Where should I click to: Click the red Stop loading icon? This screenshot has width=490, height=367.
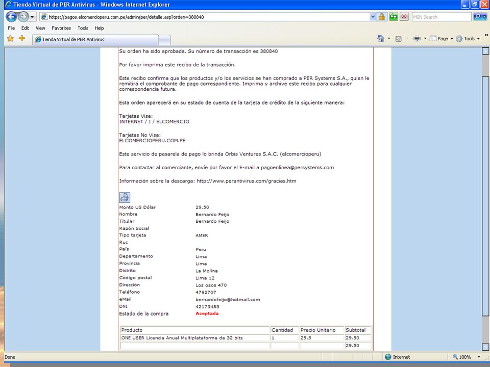click(x=404, y=17)
